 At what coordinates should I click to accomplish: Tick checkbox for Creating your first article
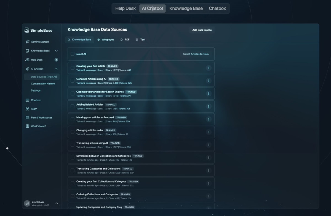[x=73, y=68]
